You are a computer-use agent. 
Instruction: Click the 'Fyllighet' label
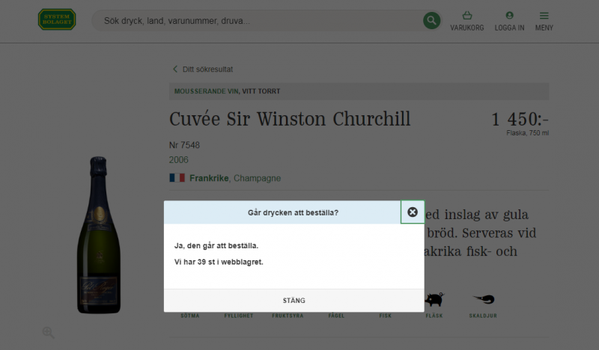point(239,316)
